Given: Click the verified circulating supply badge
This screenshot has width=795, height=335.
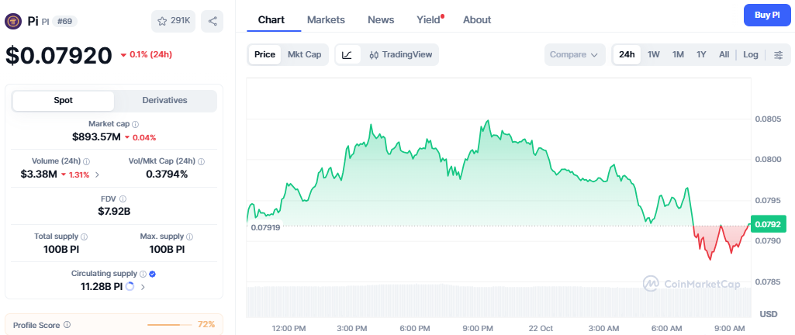Looking at the screenshot, I should pos(153,274).
